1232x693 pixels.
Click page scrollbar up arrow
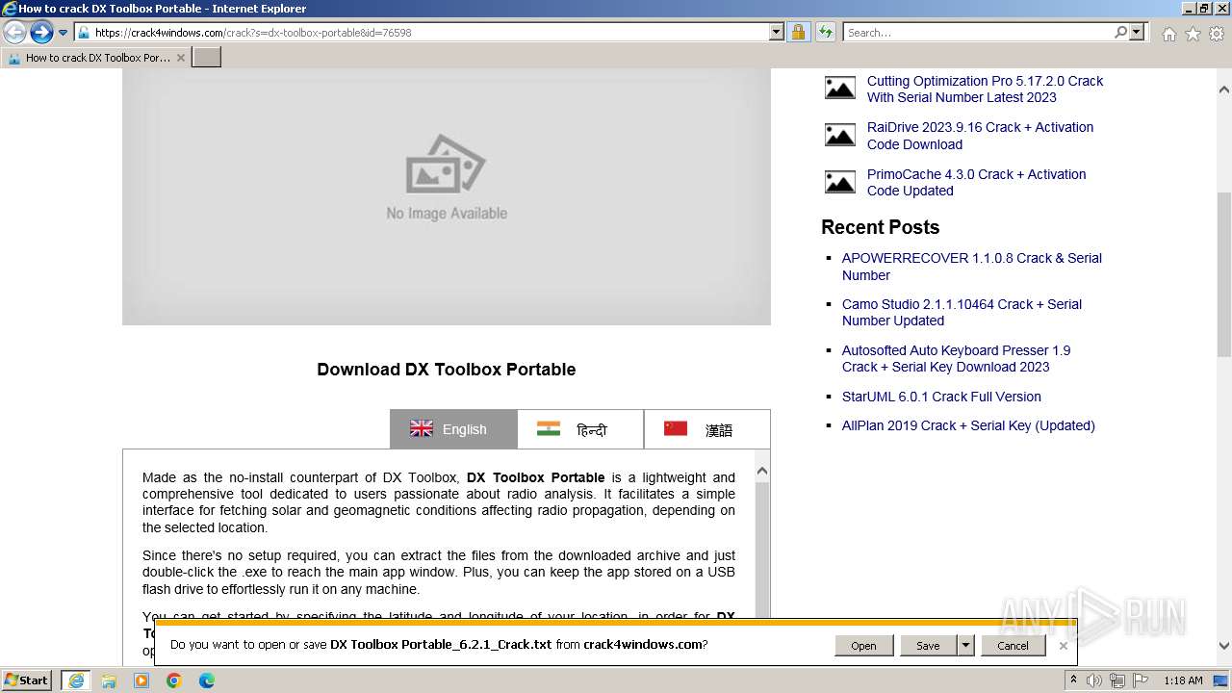(x=1224, y=90)
